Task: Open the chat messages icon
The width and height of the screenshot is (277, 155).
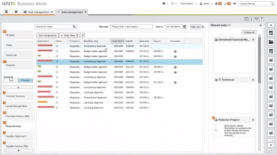Action: coord(235,3)
